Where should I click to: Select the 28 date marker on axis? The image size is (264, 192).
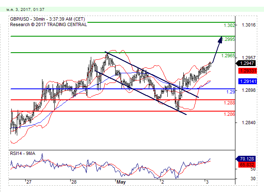(x=74, y=182)
